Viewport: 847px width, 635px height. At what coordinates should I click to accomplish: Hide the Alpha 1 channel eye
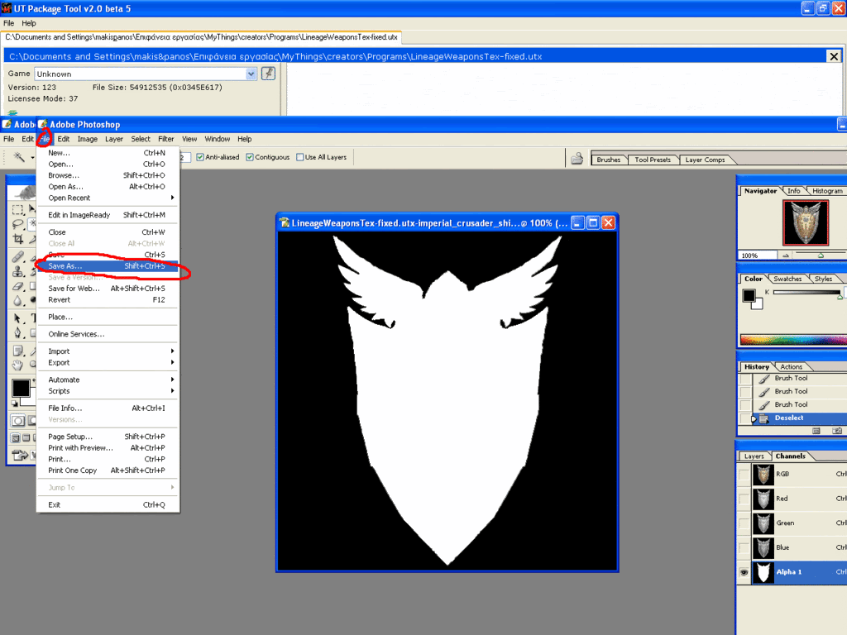coord(744,572)
